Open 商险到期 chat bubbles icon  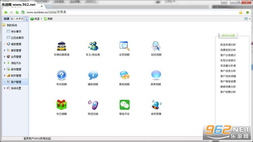click(x=124, y=75)
